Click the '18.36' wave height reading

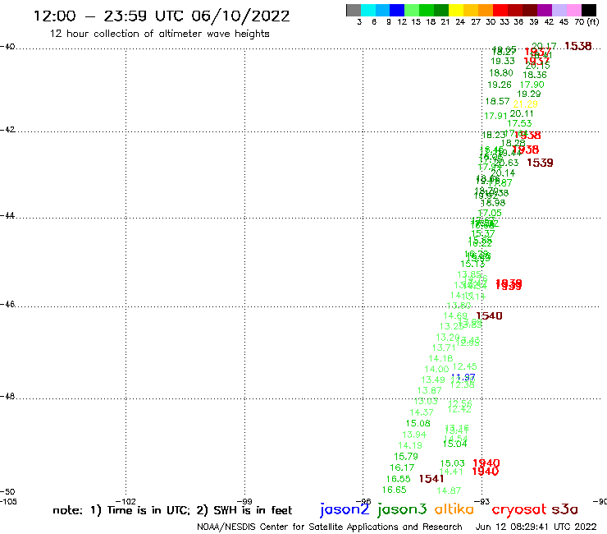click(x=535, y=75)
